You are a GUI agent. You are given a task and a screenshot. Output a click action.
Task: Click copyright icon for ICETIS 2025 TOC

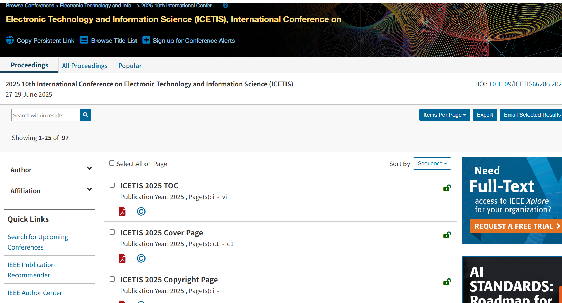pyautogui.click(x=141, y=211)
